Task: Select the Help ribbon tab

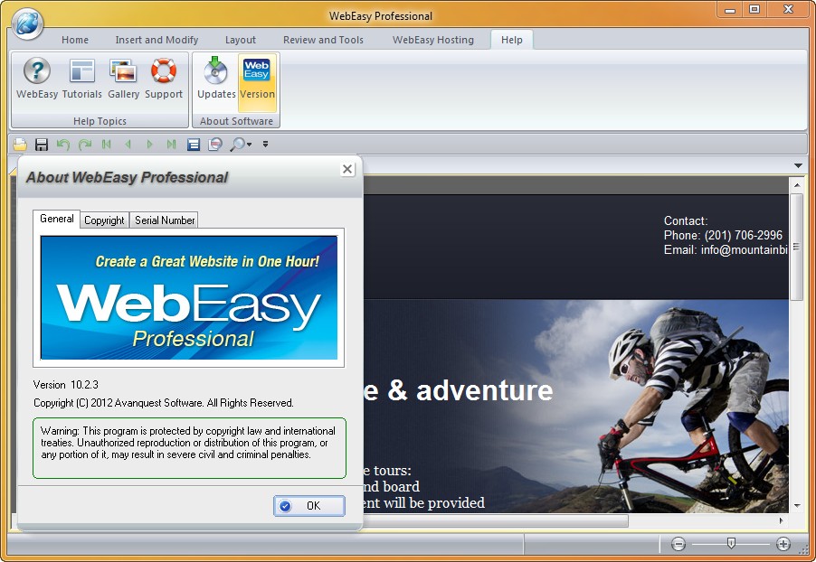Action: coord(511,40)
